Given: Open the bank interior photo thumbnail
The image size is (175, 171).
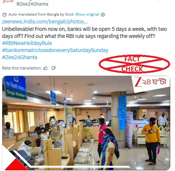Looking at the screenshot, I should click(x=86, y=123).
